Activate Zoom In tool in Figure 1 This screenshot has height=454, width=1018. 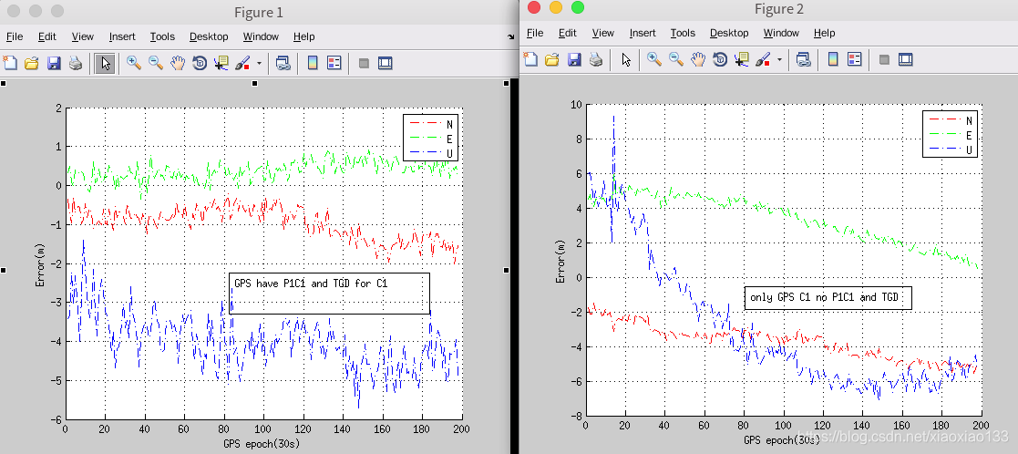tap(134, 62)
